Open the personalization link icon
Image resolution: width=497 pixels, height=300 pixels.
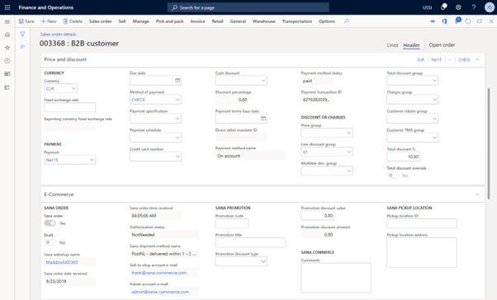coord(433,21)
